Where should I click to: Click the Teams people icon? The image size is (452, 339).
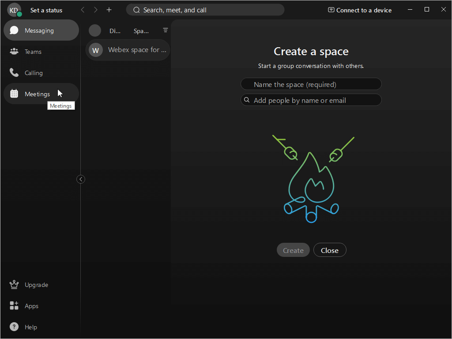[x=14, y=52]
